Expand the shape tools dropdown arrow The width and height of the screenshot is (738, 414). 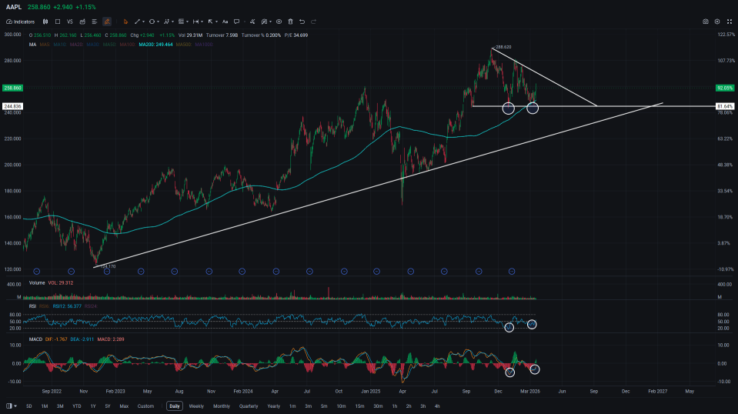[159, 22]
